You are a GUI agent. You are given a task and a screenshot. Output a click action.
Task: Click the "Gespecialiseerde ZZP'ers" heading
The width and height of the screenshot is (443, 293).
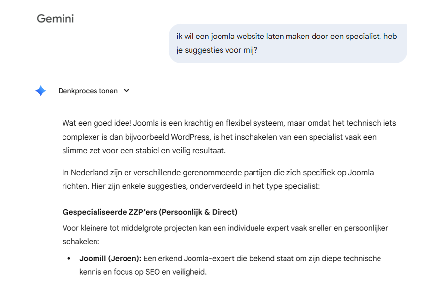click(x=109, y=212)
